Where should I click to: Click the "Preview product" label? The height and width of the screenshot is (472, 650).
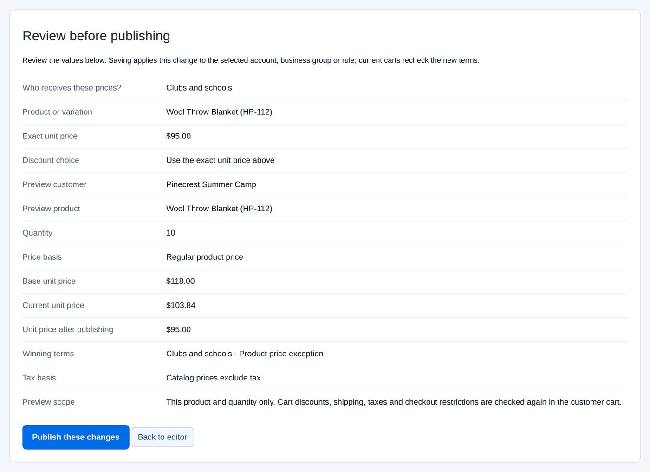point(51,209)
